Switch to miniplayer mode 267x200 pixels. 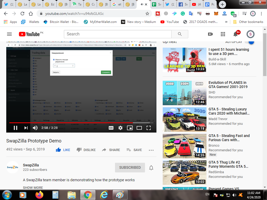click(x=130, y=128)
